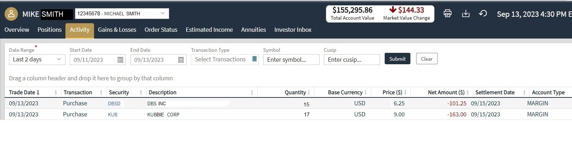Open the Gains & Losses tab

117,30
